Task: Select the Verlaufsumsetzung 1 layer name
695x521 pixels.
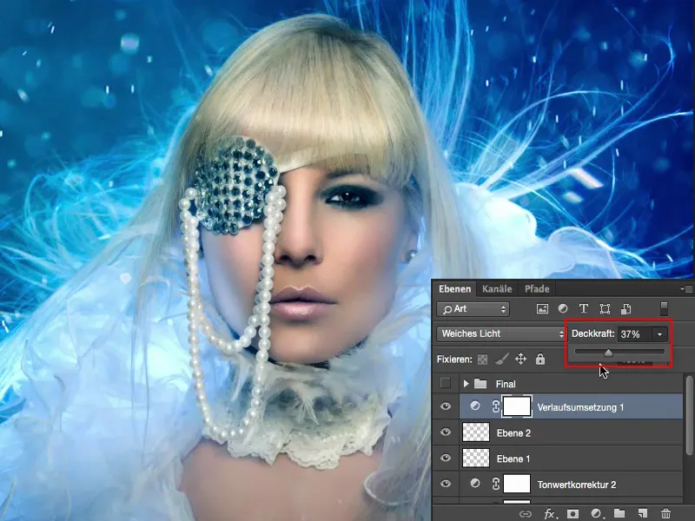Action: tap(580, 407)
